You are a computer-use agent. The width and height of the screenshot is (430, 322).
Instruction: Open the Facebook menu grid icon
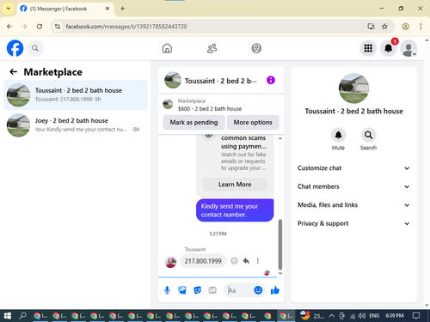(x=368, y=48)
